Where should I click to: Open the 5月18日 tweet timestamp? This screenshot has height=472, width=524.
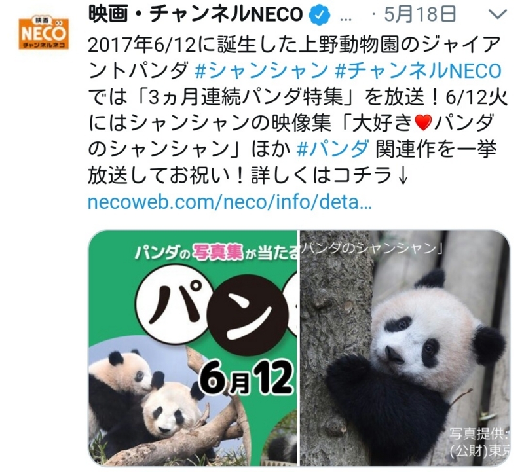[x=420, y=14]
